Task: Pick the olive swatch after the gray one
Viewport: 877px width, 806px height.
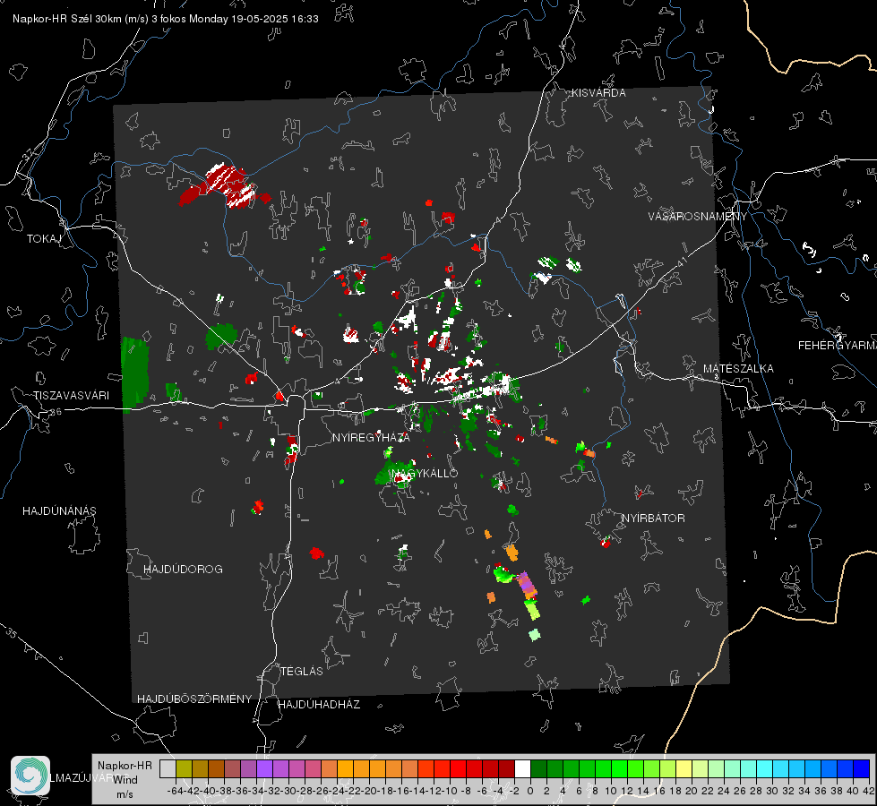Action: coord(184,768)
